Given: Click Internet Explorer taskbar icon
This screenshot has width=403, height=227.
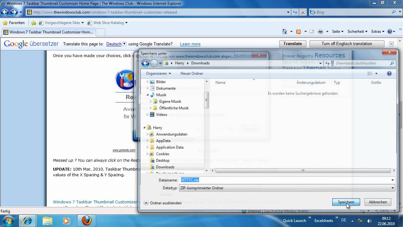Looking at the screenshot, I should (x=27, y=221).
